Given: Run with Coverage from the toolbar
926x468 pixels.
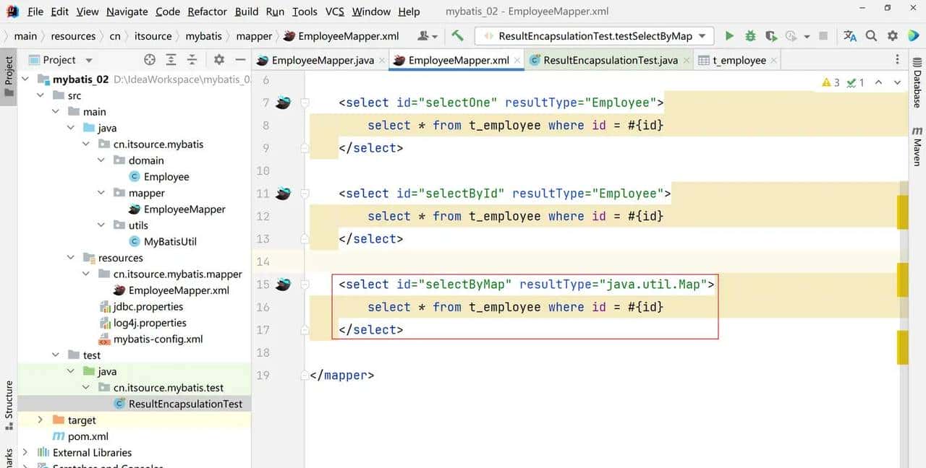Looking at the screenshot, I should [771, 36].
